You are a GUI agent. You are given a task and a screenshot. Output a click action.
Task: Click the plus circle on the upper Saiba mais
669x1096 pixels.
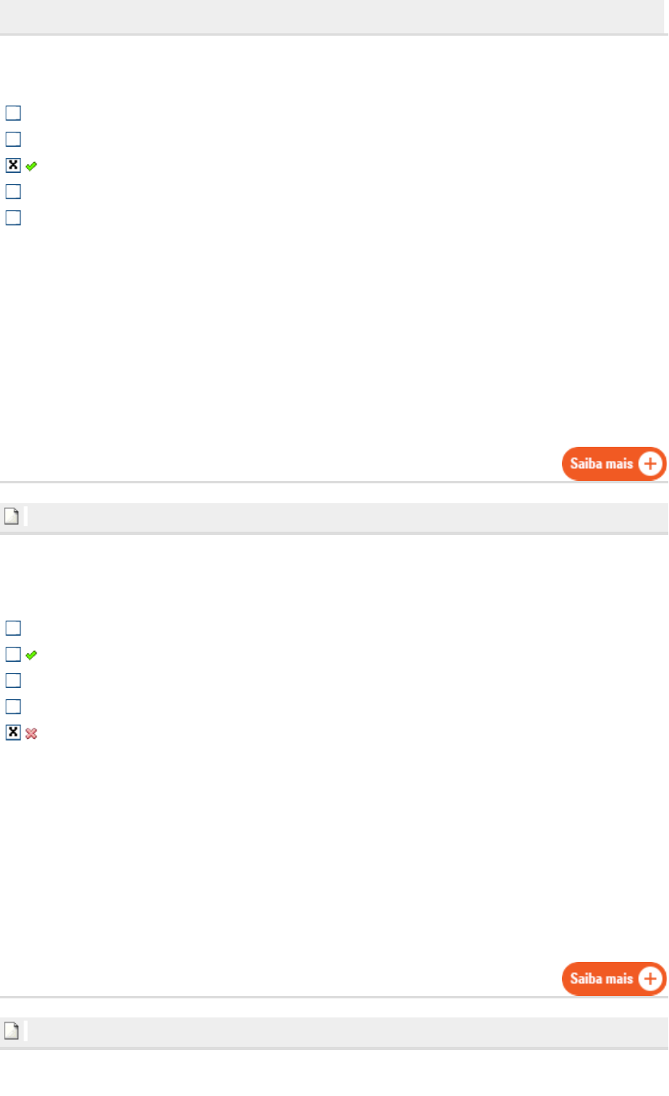[651, 464]
